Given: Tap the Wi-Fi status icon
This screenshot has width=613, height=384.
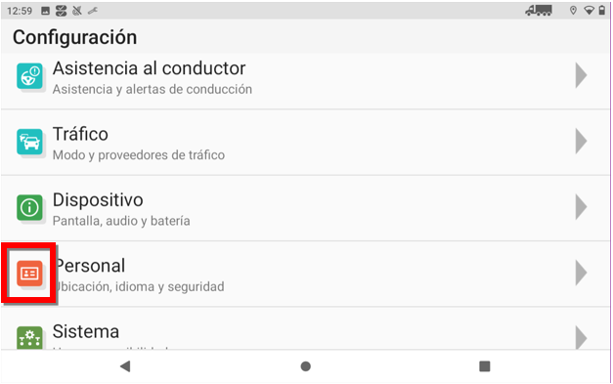Looking at the screenshot, I should (589, 11).
